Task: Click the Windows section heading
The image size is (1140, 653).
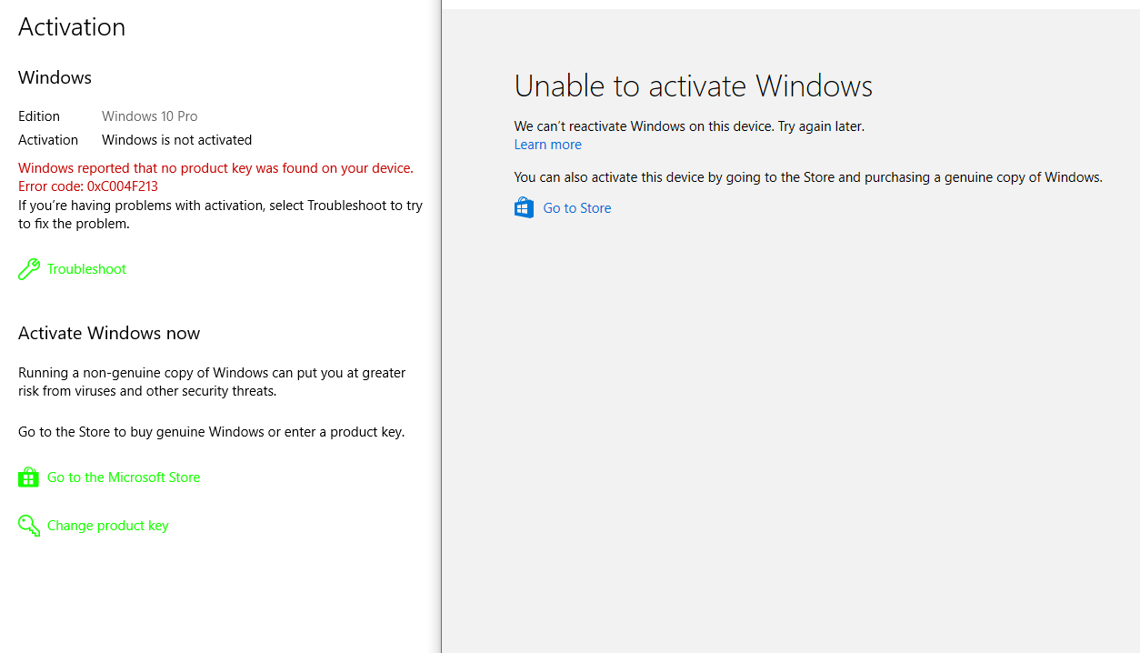Action: point(55,77)
